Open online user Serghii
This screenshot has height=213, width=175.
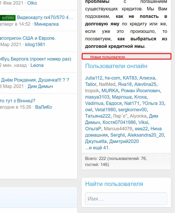[x=118, y=135]
